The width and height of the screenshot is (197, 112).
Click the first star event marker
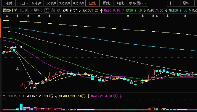tap(28, 16)
